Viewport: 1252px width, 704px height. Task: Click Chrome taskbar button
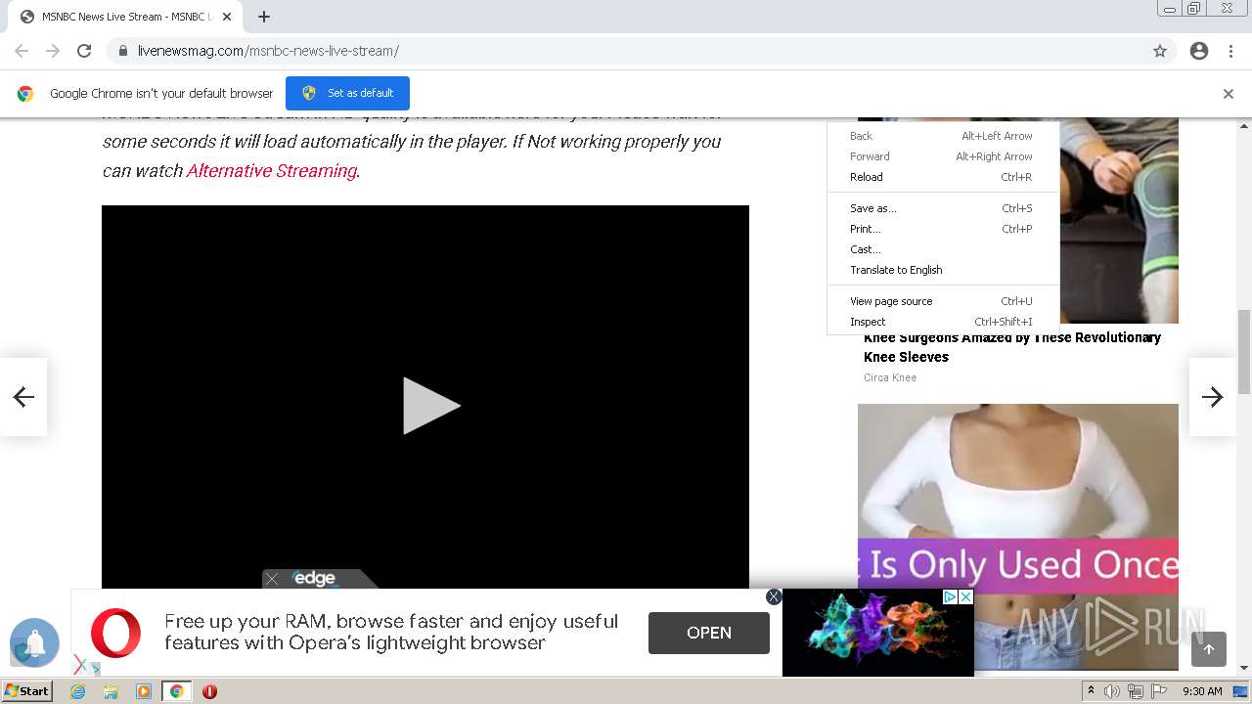177,691
